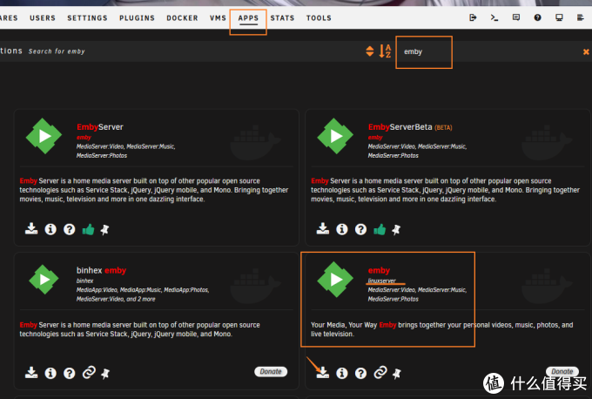Open the EmbyServer title link
Screen dimensions: 592x399
100,127
